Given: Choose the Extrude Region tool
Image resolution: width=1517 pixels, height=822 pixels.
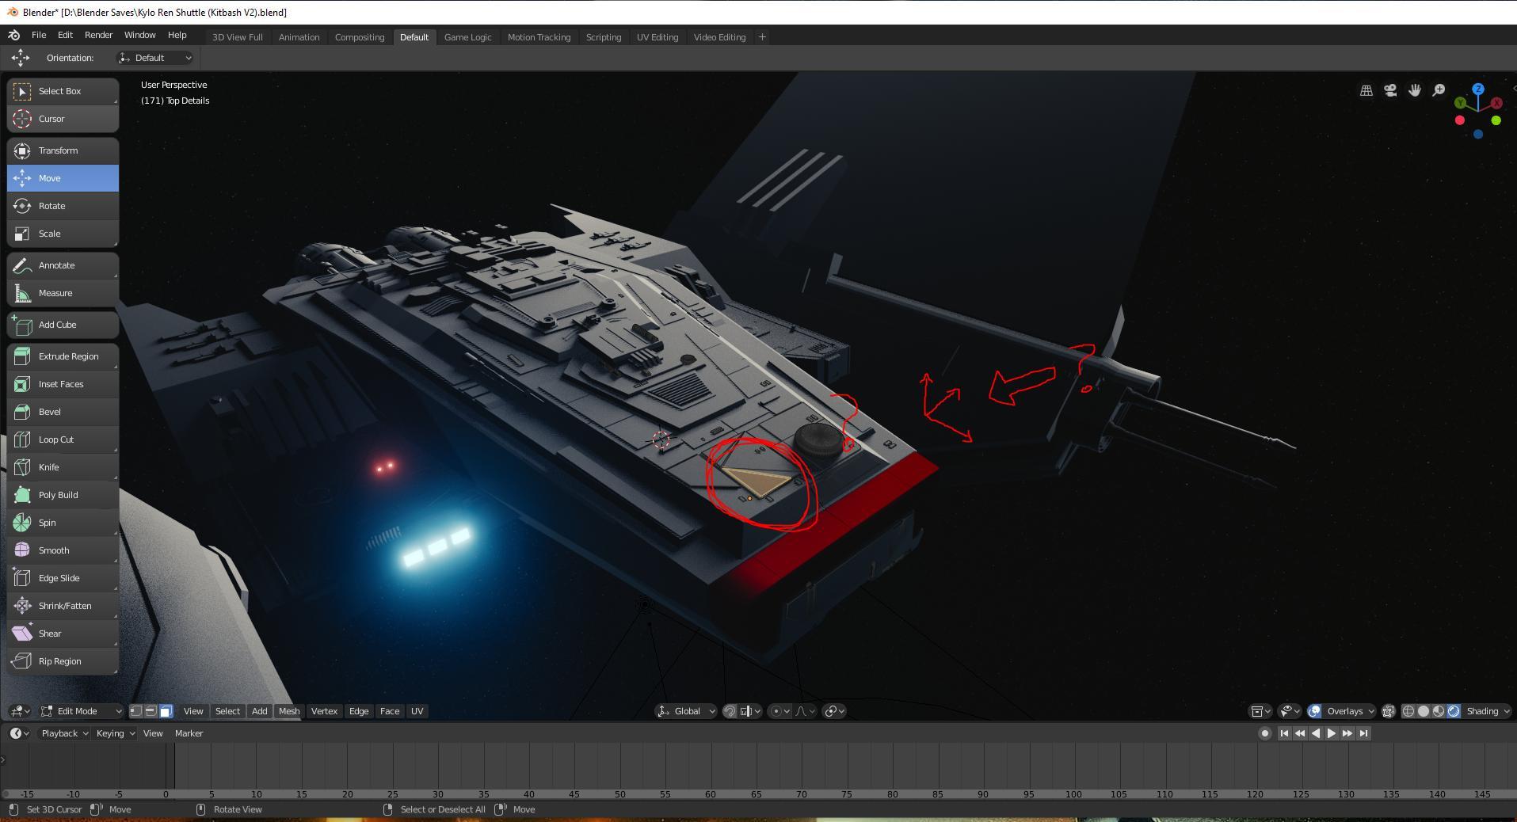Looking at the screenshot, I should coord(63,356).
